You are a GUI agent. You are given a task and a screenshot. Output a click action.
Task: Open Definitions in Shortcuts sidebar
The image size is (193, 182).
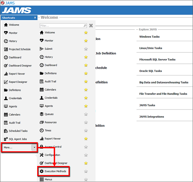click(x=12, y=90)
